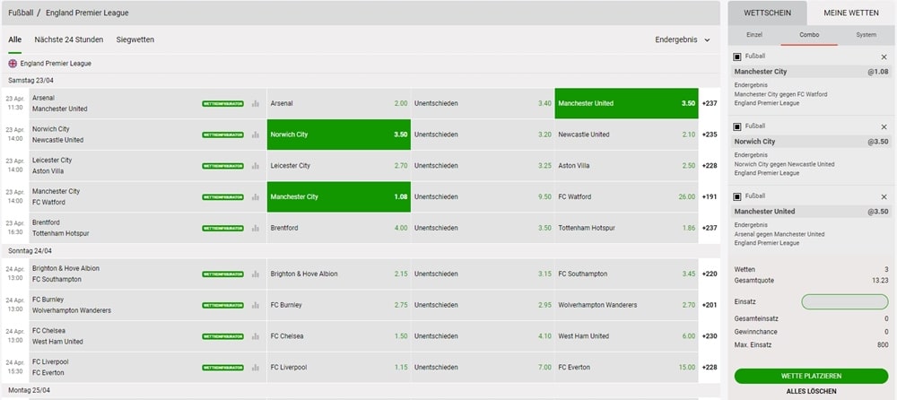897x400 pixels.
Task: Pick Unentschieden 9.50 in Manchester City match
Action: coord(483,196)
